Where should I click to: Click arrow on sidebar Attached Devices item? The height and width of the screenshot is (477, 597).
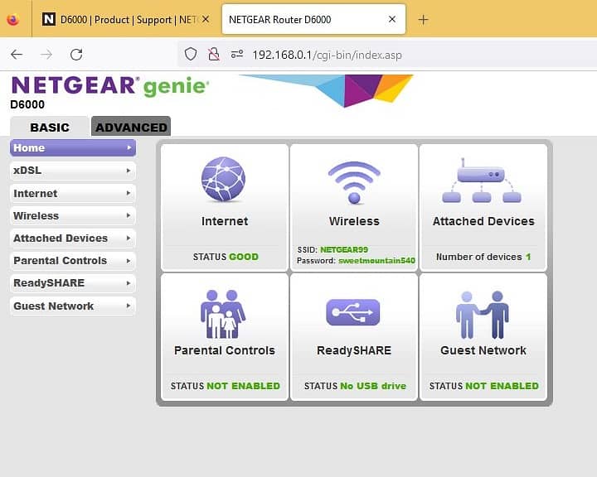tap(129, 238)
